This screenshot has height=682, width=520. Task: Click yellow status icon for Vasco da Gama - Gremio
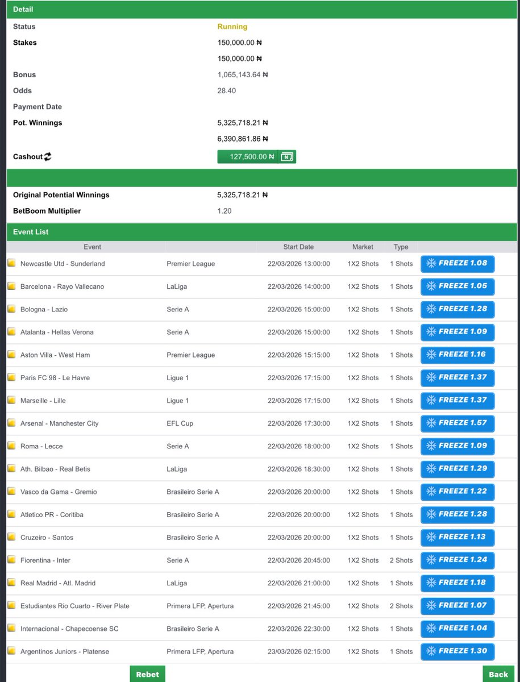point(11,491)
